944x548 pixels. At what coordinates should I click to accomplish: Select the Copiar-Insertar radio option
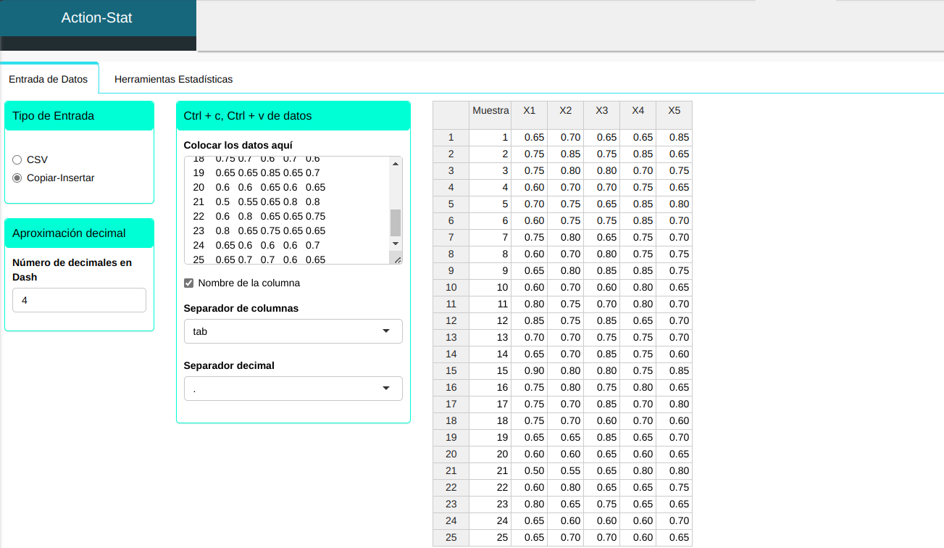pyautogui.click(x=17, y=178)
